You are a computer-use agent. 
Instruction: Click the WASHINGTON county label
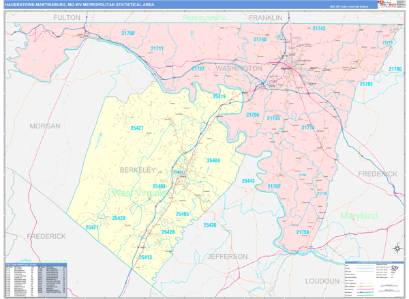[239, 69]
